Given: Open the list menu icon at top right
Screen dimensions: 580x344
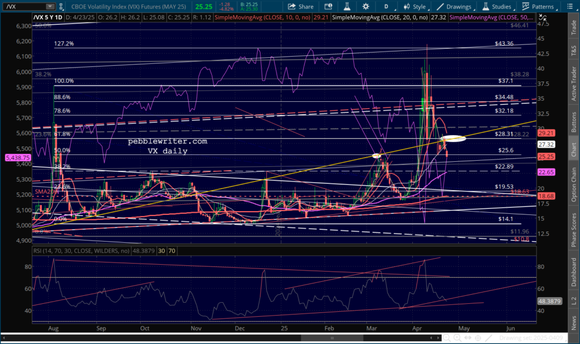Looking at the screenshot, I should [x=572, y=7].
